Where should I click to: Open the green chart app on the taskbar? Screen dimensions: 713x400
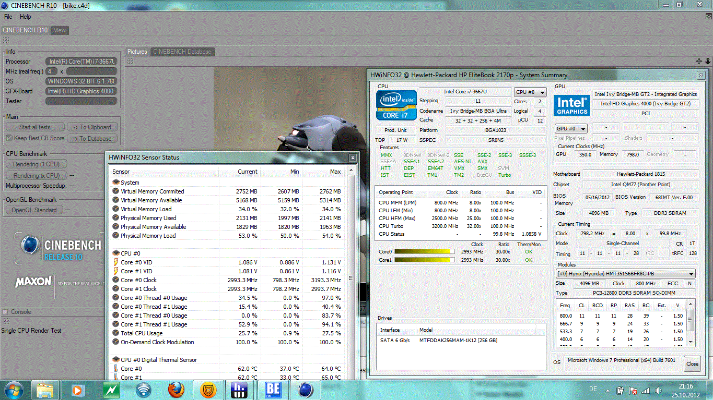[111, 390]
